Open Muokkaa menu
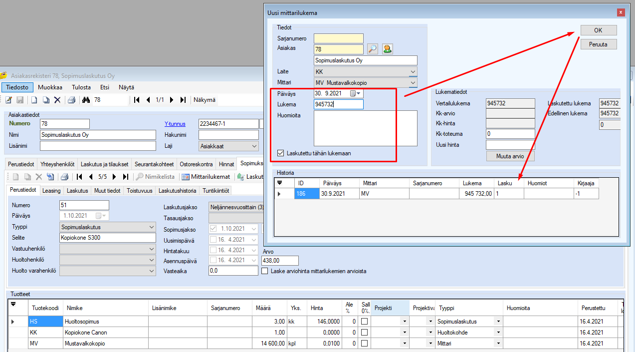 pyautogui.click(x=50, y=87)
